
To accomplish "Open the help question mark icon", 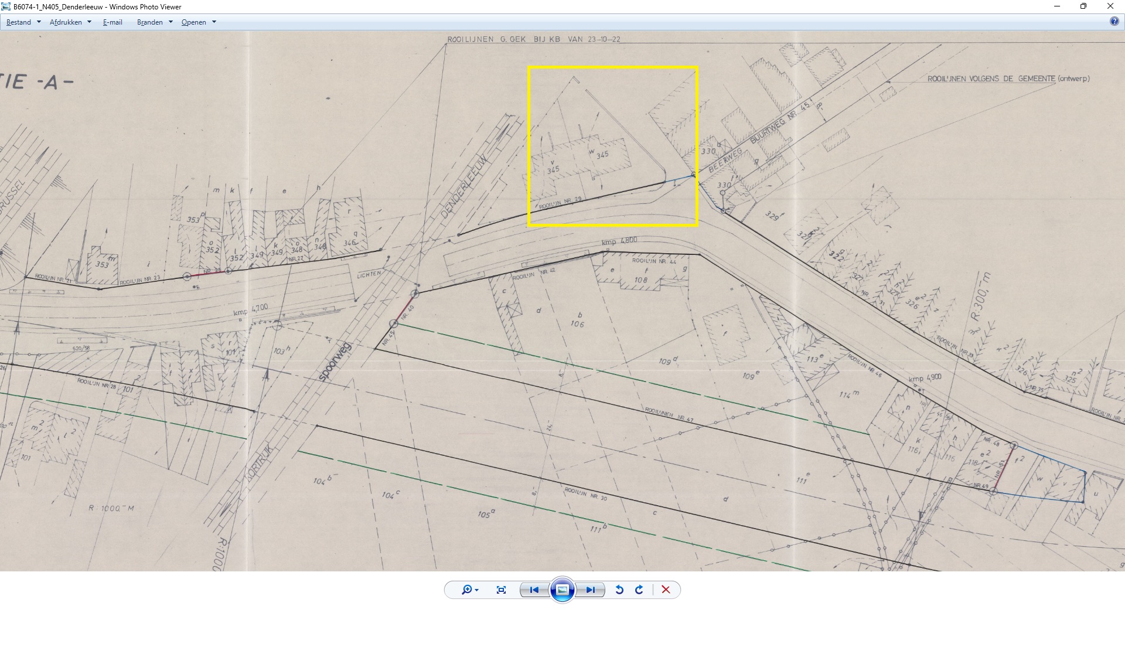I will (x=1114, y=22).
